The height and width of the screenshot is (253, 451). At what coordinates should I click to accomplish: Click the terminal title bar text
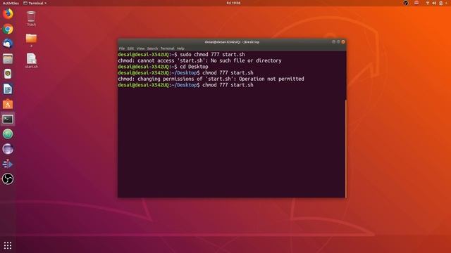232,42
